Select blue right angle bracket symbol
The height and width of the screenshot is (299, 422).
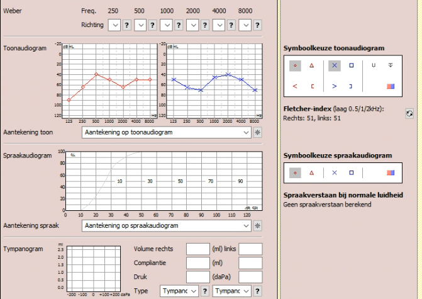[x=334, y=86]
